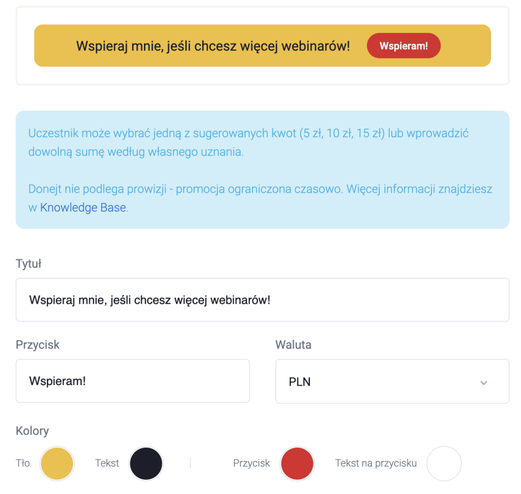
Task: Click the Tekst na przycisku label
Action: tap(376, 463)
